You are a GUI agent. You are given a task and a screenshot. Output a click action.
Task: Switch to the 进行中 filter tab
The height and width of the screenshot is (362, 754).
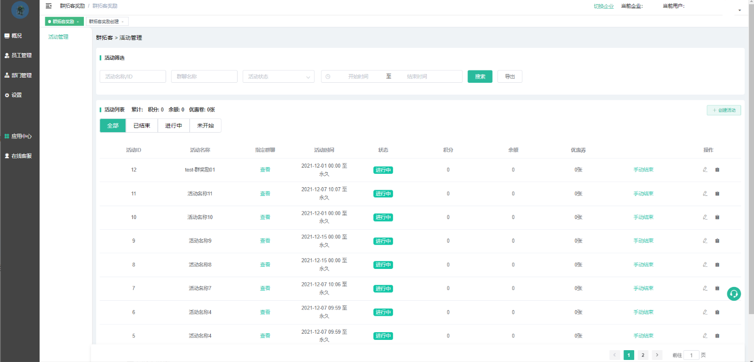(x=173, y=125)
